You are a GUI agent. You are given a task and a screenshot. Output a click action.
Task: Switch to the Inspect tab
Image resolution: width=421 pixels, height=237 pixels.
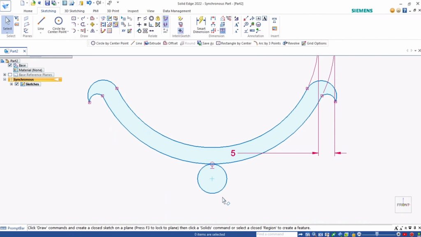click(x=133, y=11)
